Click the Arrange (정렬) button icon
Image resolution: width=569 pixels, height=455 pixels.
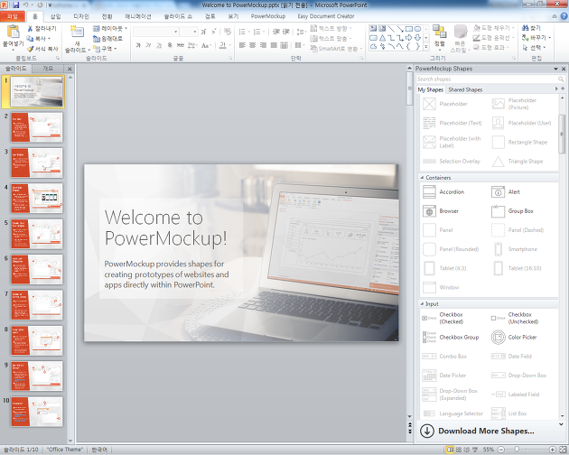coord(440,32)
